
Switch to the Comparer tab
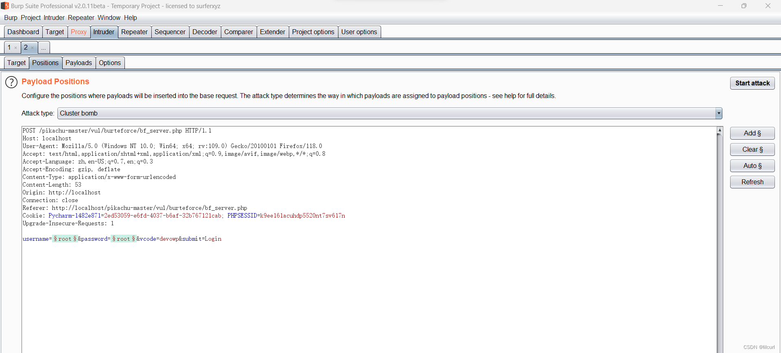(x=238, y=32)
